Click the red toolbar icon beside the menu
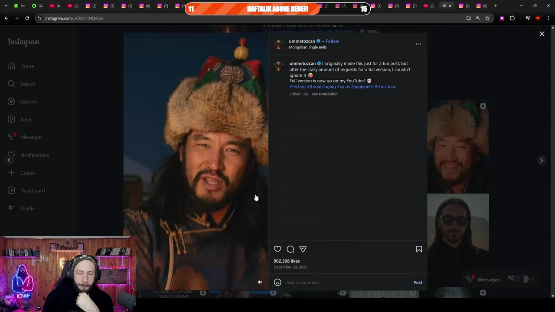 pos(538,18)
